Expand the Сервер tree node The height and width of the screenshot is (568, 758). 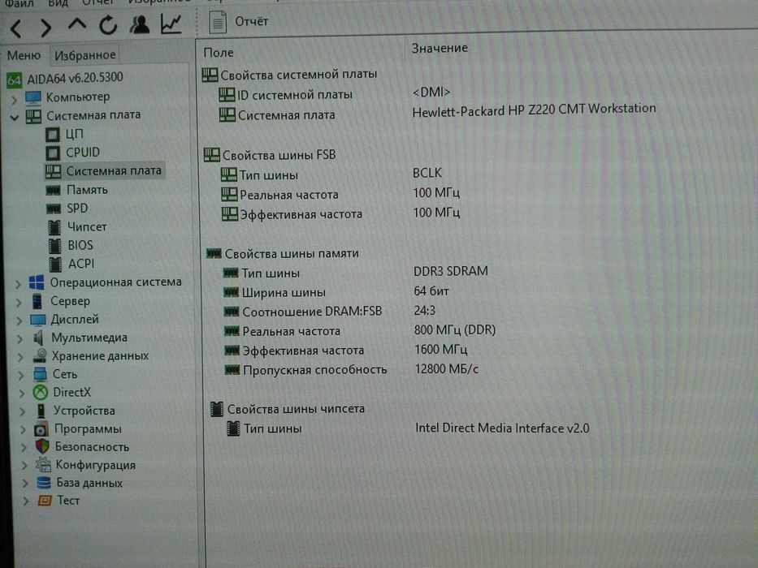coord(19,303)
